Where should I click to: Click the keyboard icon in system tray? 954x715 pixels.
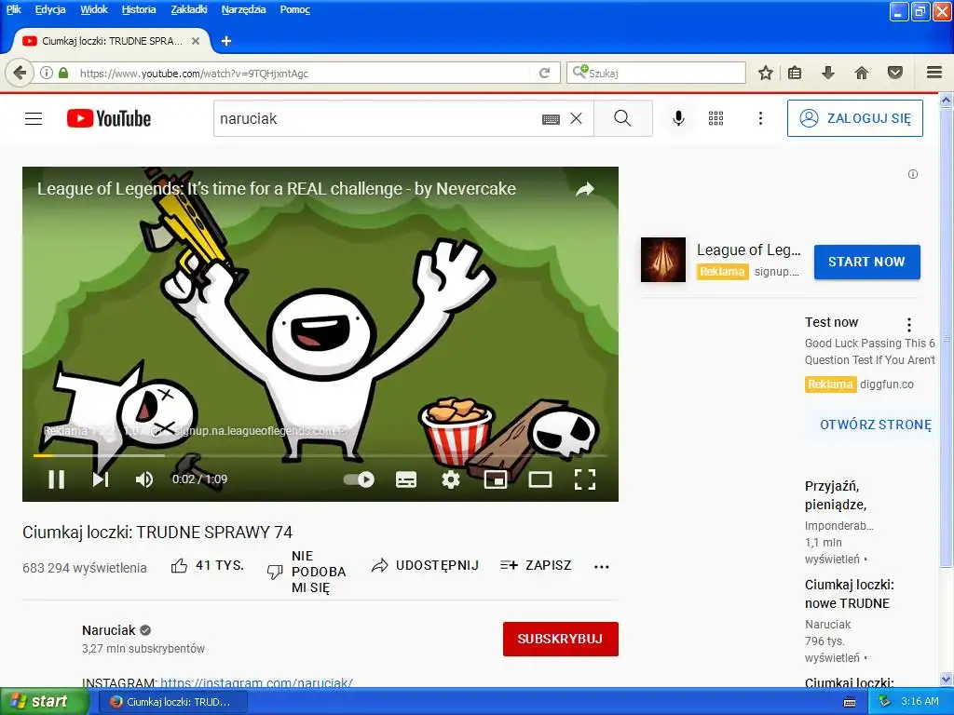pos(850,702)
